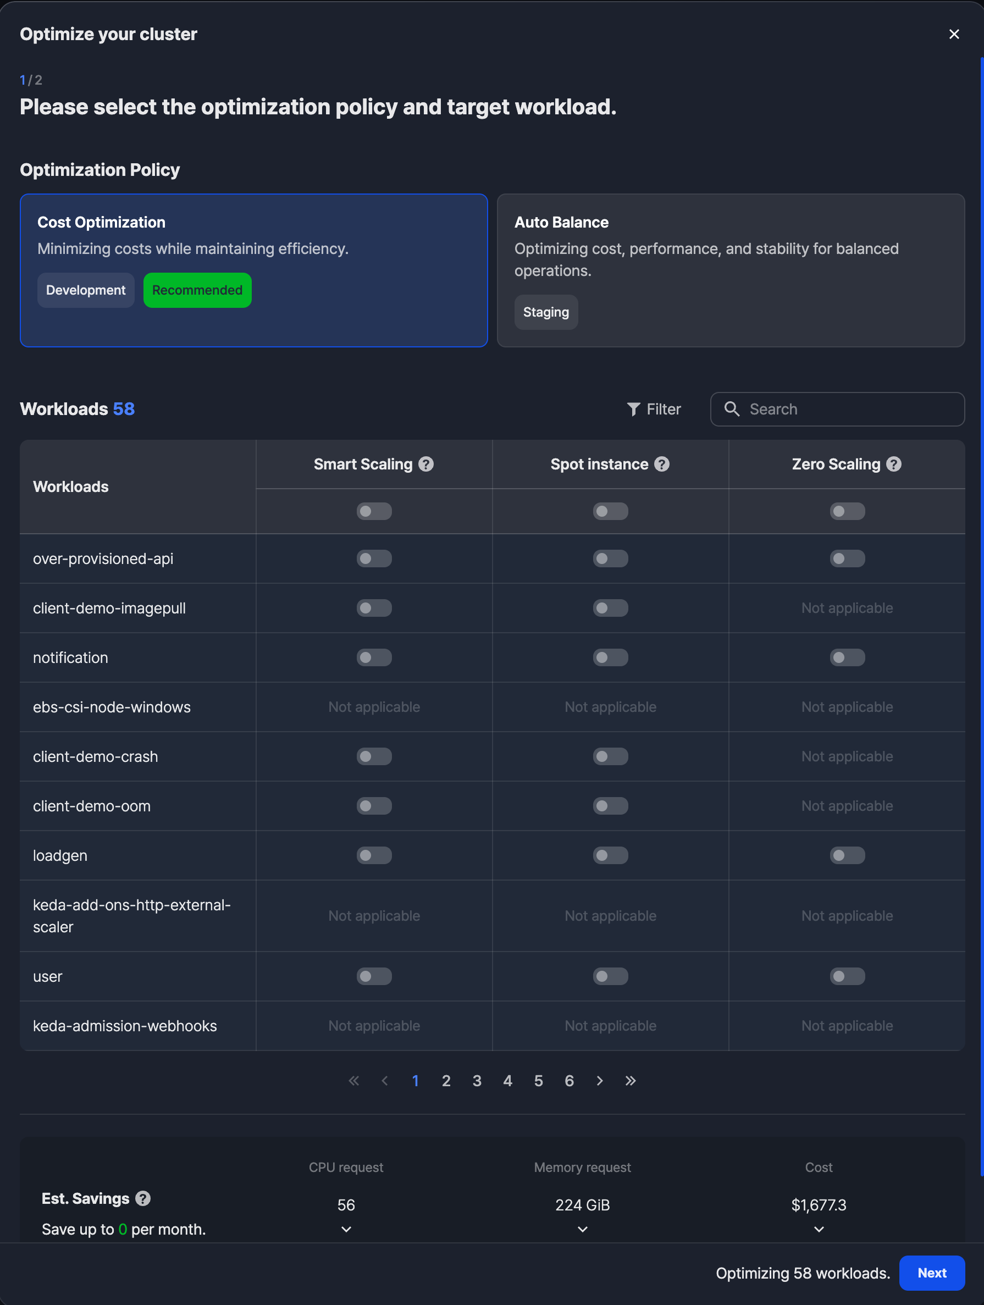Go to the next page arrow
The width and height of the screenshot is (984, 1305).
[x=600, y=1081]
